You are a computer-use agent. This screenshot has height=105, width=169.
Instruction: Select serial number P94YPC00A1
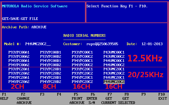(x=19, y=61)
